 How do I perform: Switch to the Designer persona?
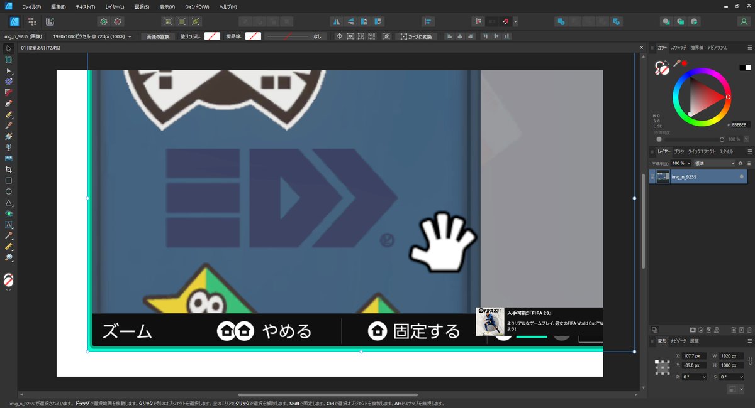tap(14, 21)
